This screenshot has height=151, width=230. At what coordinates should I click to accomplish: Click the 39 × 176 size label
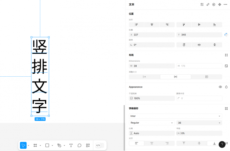coord(40,119)
